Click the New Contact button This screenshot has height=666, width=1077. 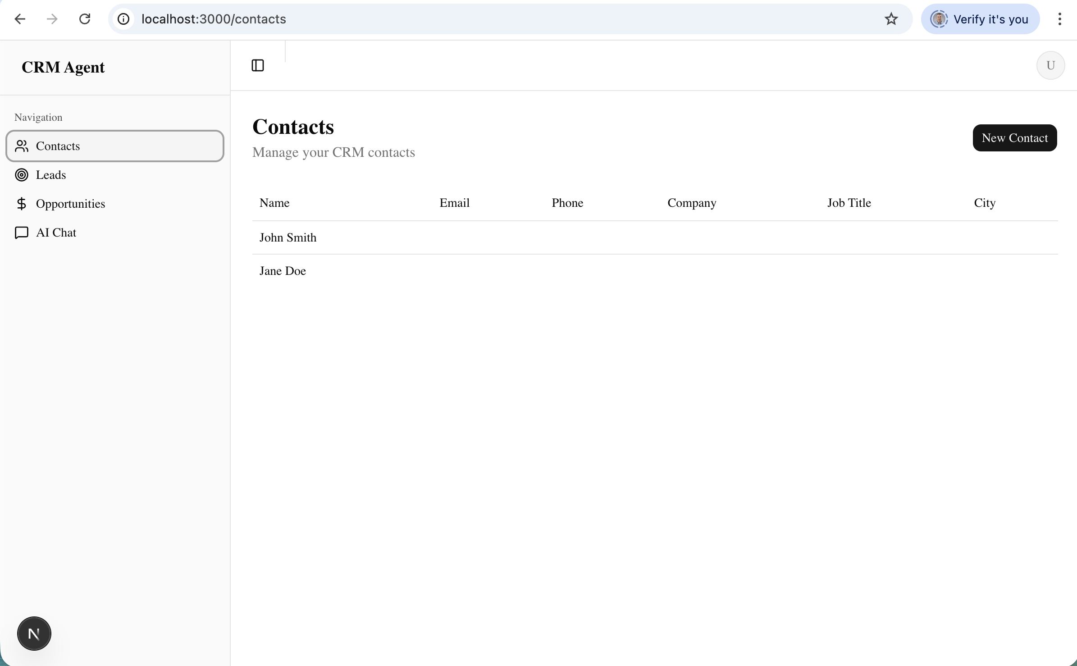(1015, 138)
